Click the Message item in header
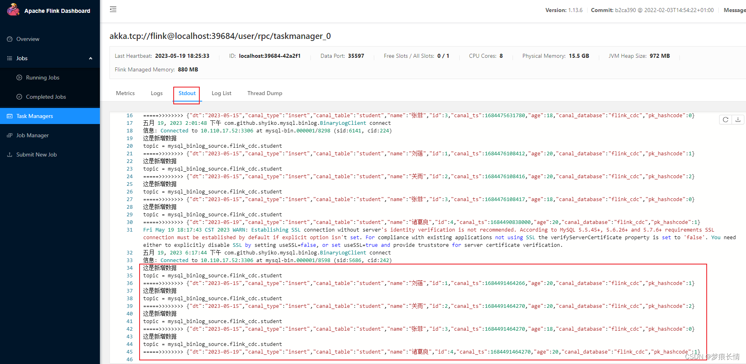This screenshot has width=746, height=364. (x=735, y=10)
